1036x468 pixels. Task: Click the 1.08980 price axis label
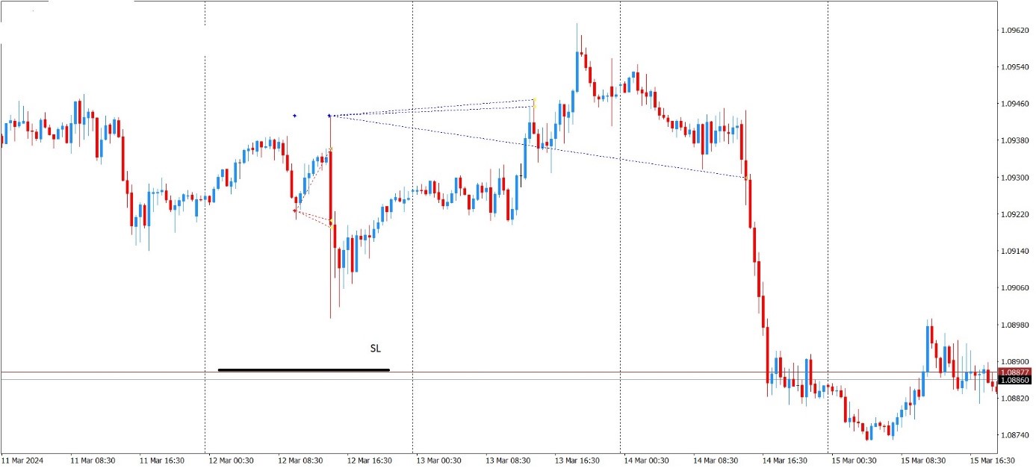[x=1017, y=325]
